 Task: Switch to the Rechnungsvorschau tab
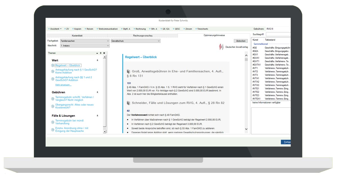(x=143, y=36)
